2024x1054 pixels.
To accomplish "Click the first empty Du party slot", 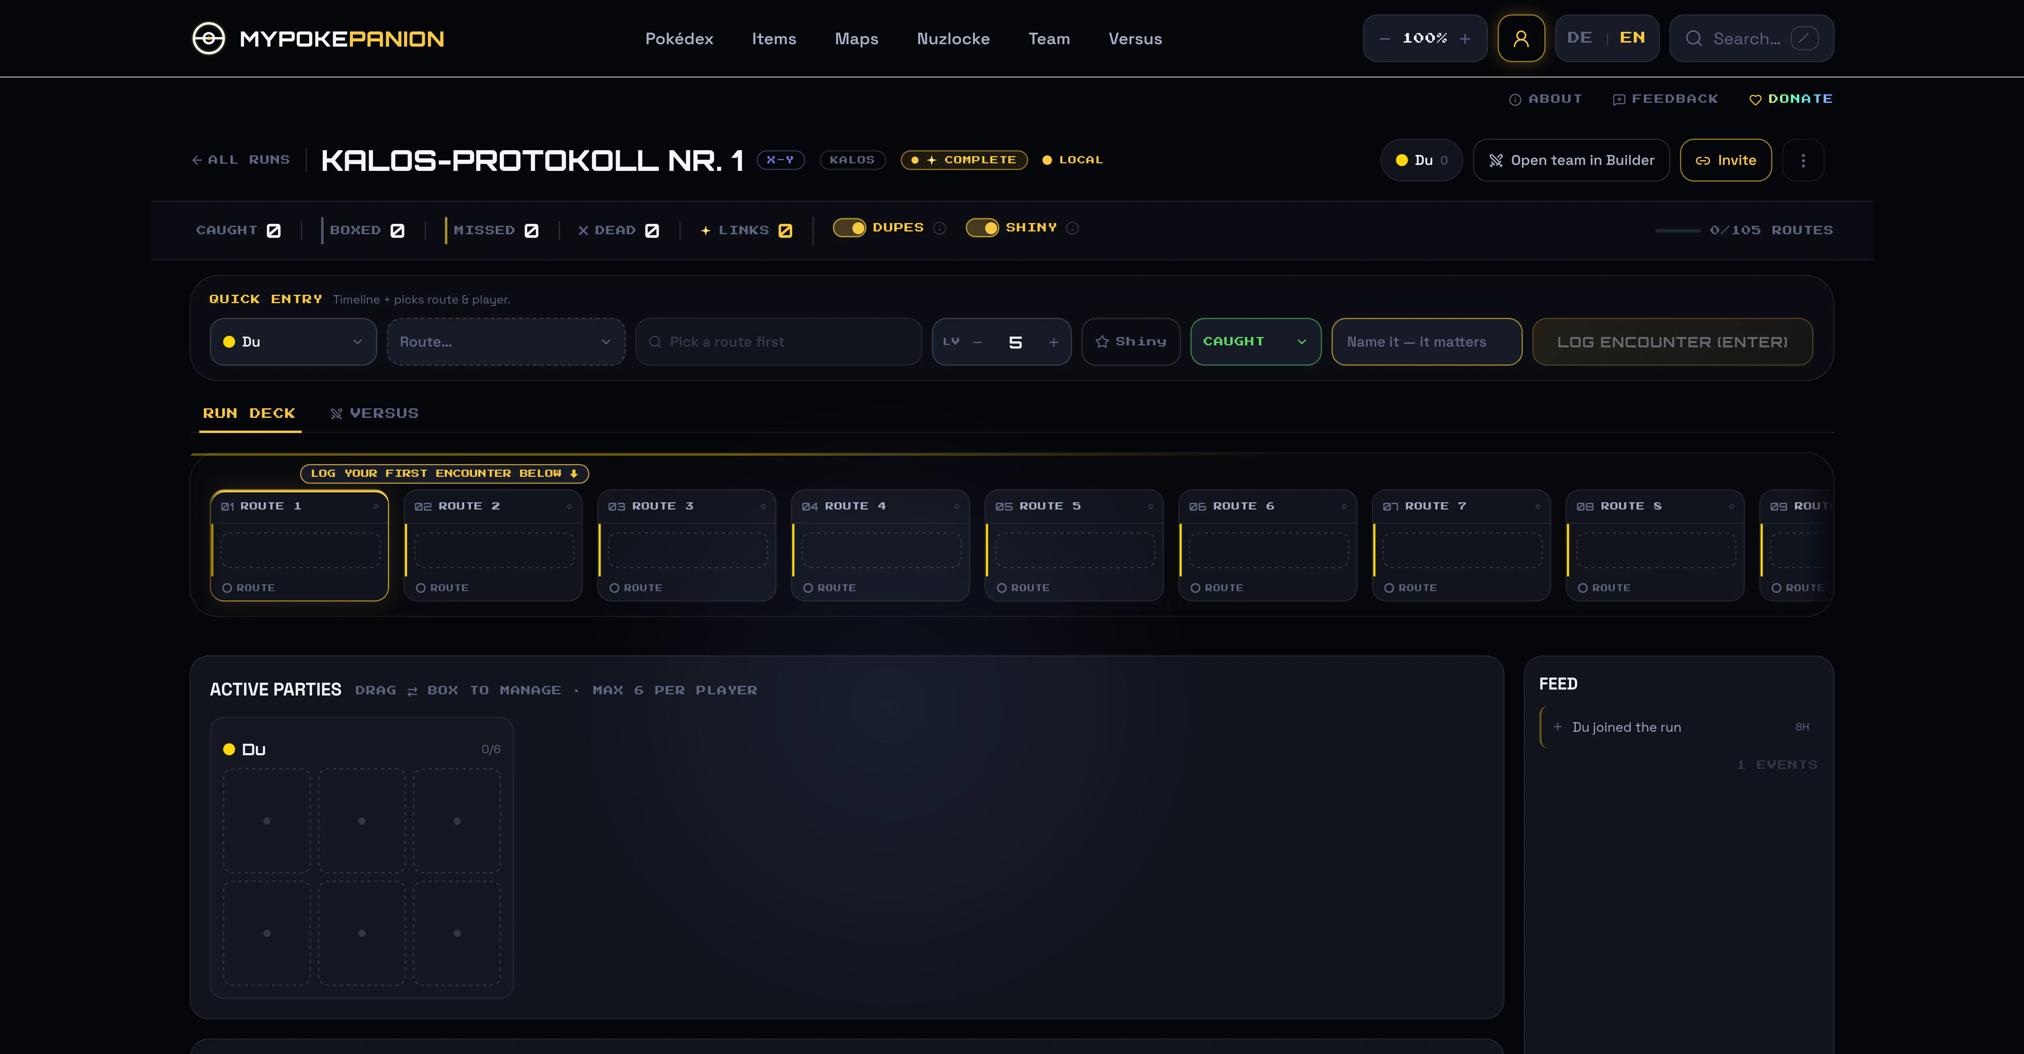I will [267, 821].
